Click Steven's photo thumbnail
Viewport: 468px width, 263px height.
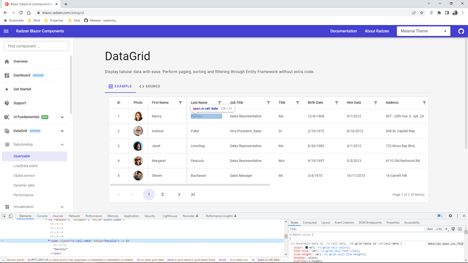click(x=138, y=176)
